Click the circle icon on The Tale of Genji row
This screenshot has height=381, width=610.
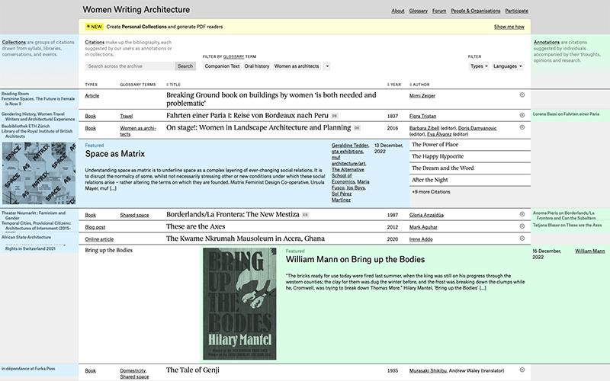click(x=522, y=370)
